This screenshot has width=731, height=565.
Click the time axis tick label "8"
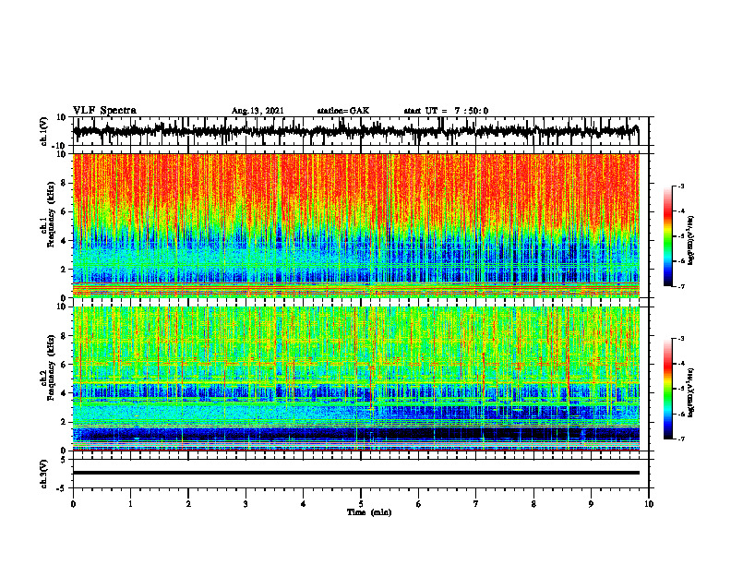pyautogui.click(x=533, y=504)
